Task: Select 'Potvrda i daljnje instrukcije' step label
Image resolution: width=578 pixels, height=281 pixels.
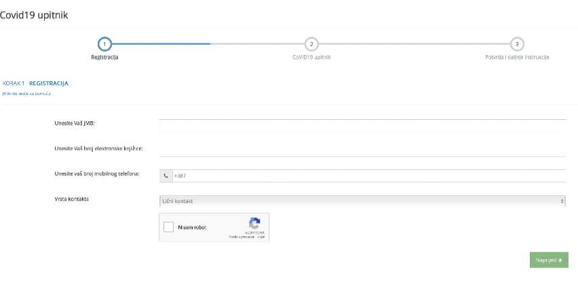Action: 512,58
